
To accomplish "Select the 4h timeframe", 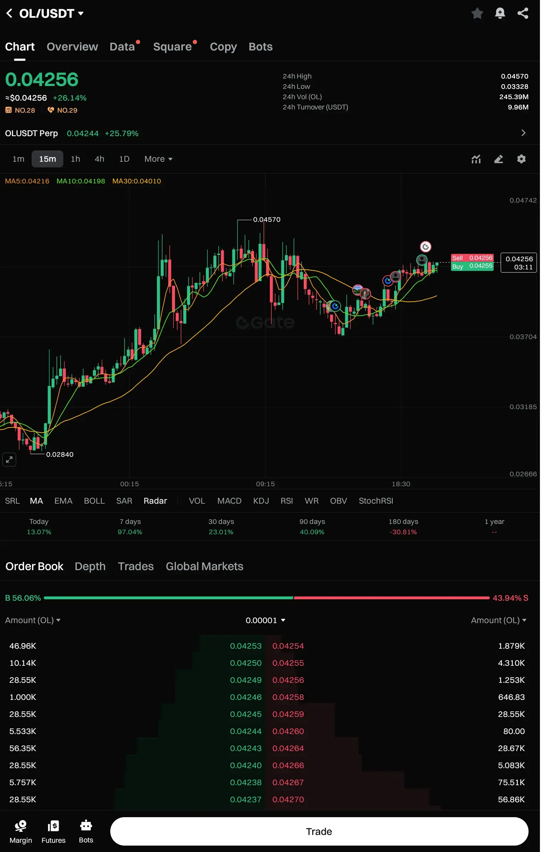I will click(100, 159).
